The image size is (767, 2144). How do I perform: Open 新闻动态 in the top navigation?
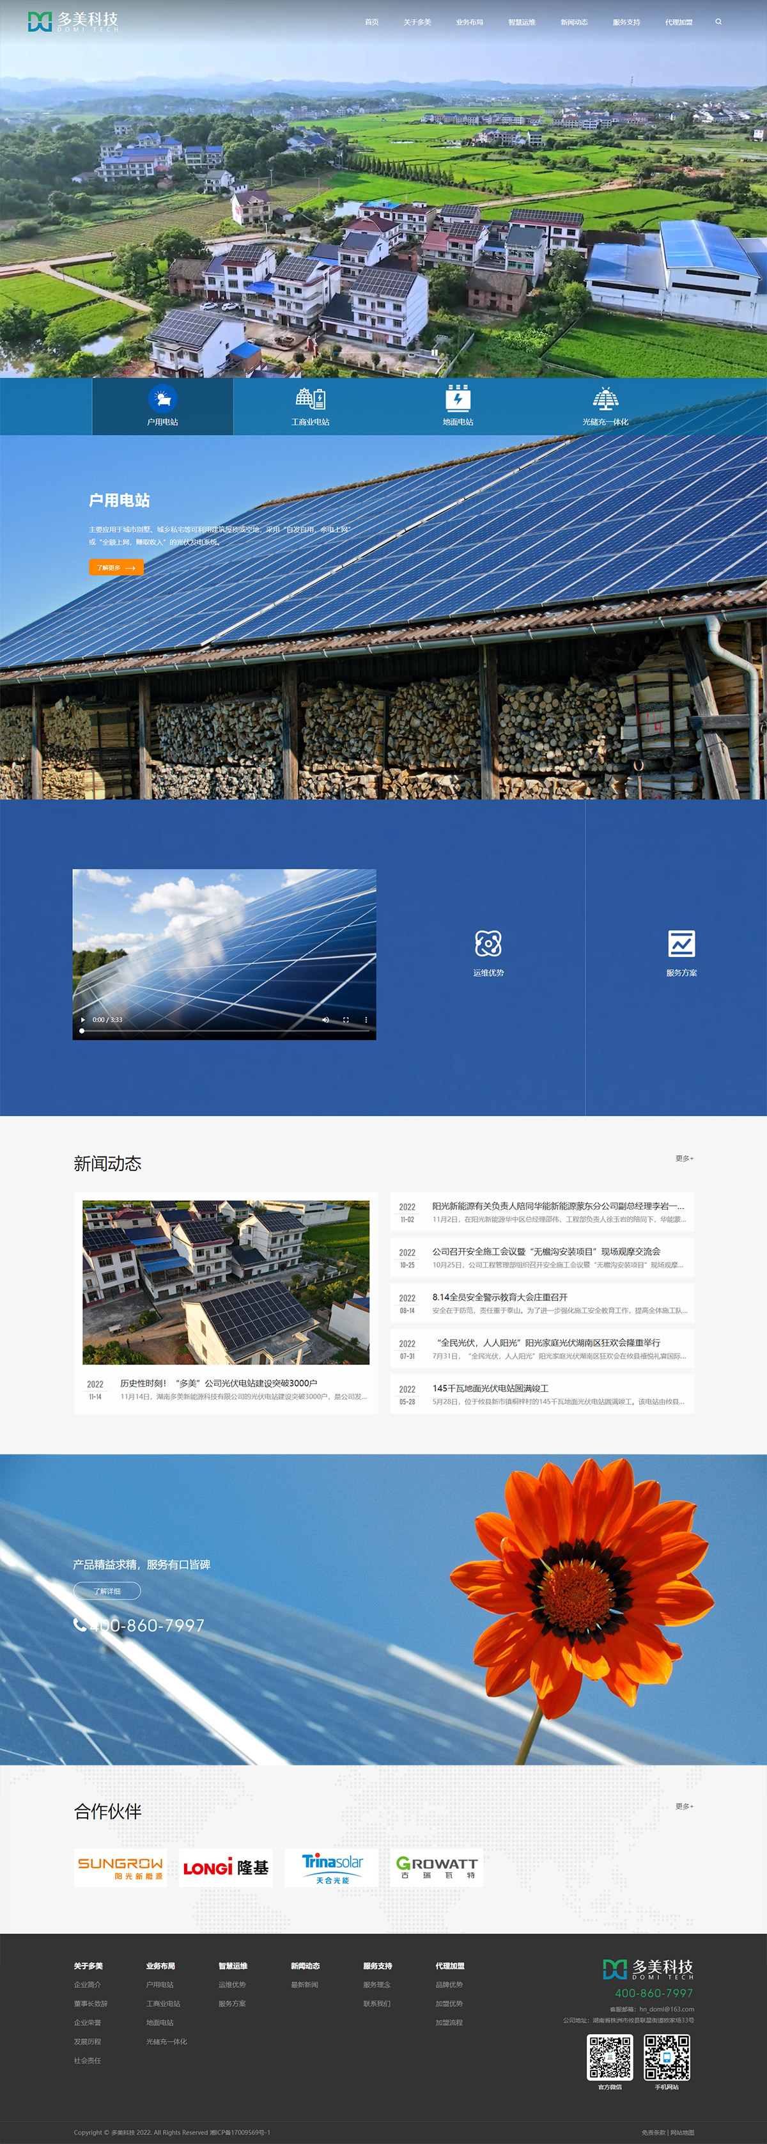[x=573, y=22]
